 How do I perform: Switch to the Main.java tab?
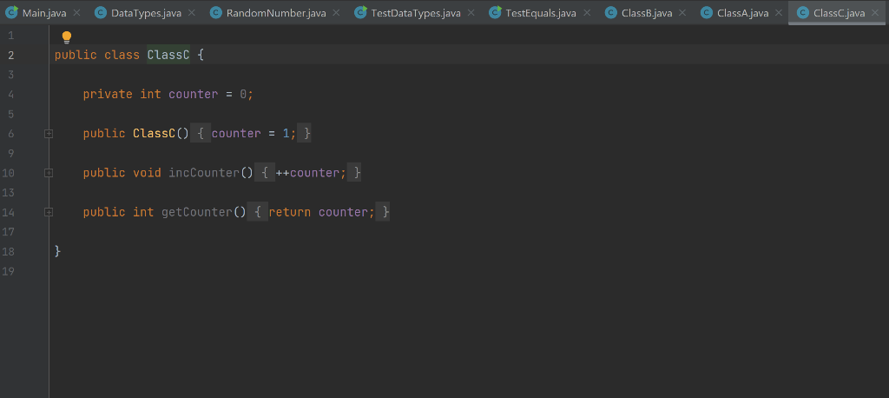[x=43, y=12]
